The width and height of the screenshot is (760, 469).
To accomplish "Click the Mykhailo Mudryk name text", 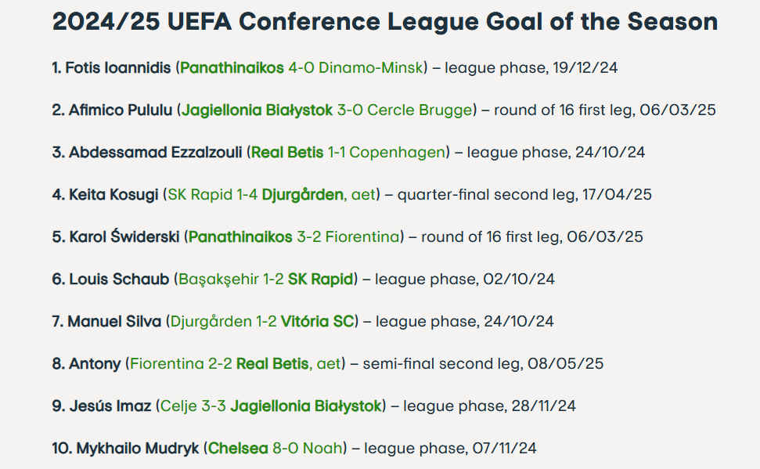I will (x=138, y=448).
